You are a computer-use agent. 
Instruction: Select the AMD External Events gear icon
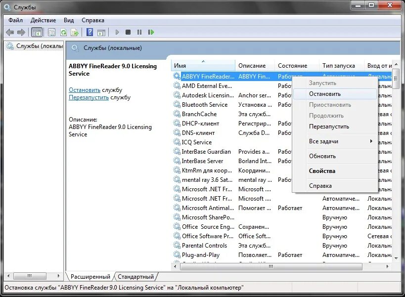(x=177, y=85)
